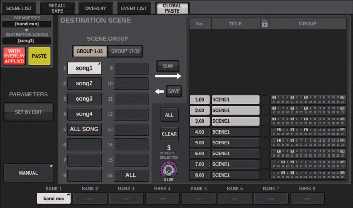Toggle scene group song3
The width and height of the screenshot is (353, 208).
pos(84,99)
